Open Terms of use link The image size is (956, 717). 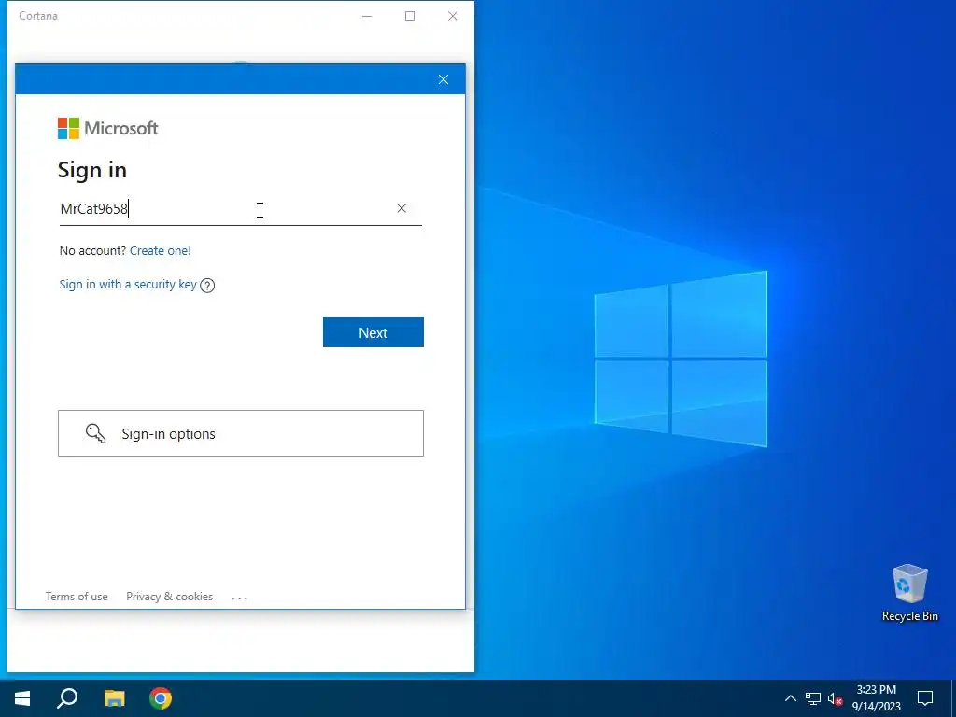[x=77, y=597]
